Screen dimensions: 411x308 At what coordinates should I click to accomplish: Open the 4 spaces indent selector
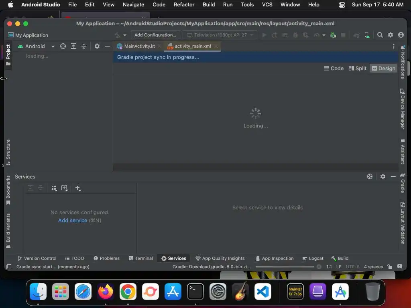click(x=373, y=267)
